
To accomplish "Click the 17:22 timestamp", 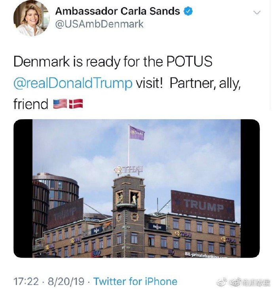I will [26, 281].
